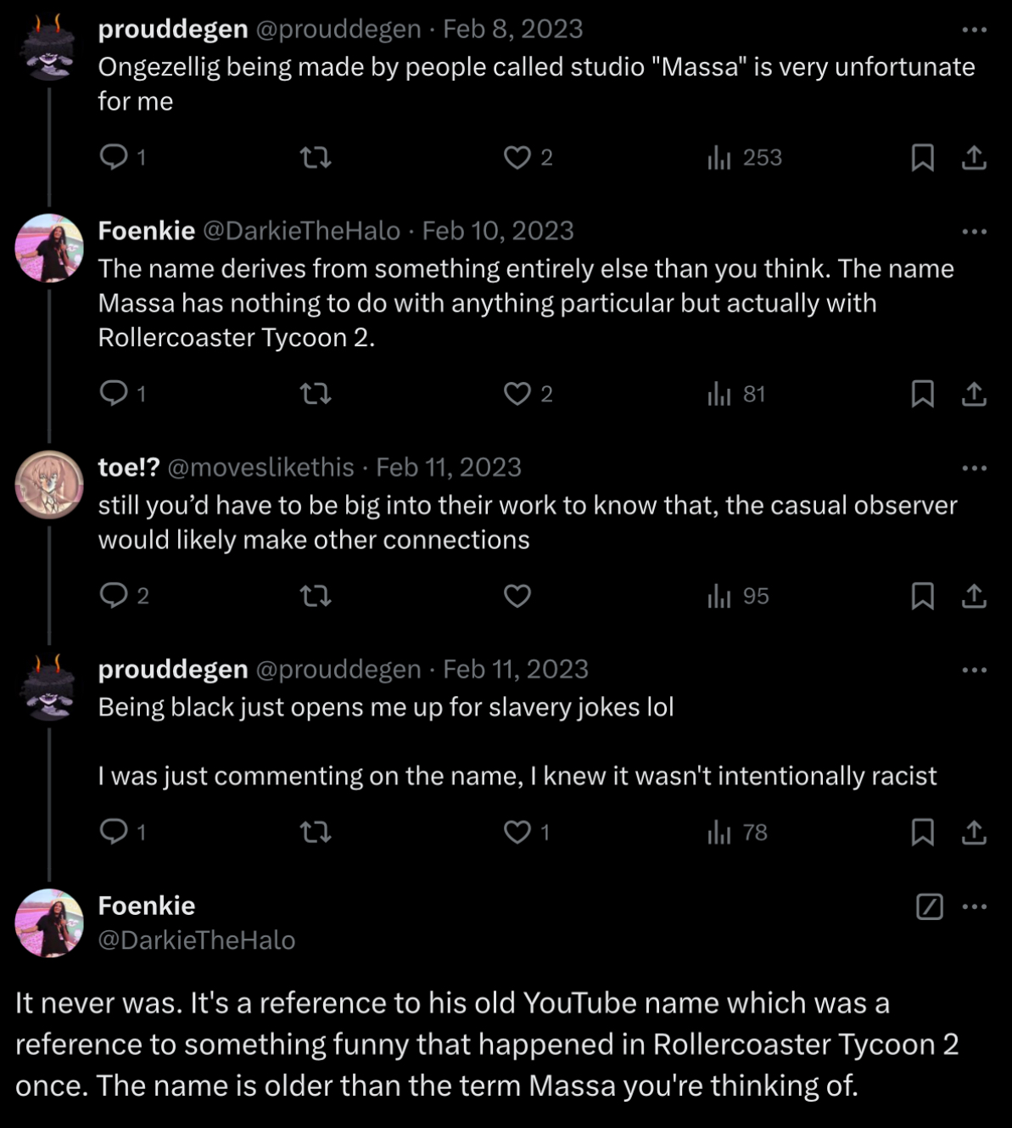Repost the toe!? reply

tap(316, 596)
